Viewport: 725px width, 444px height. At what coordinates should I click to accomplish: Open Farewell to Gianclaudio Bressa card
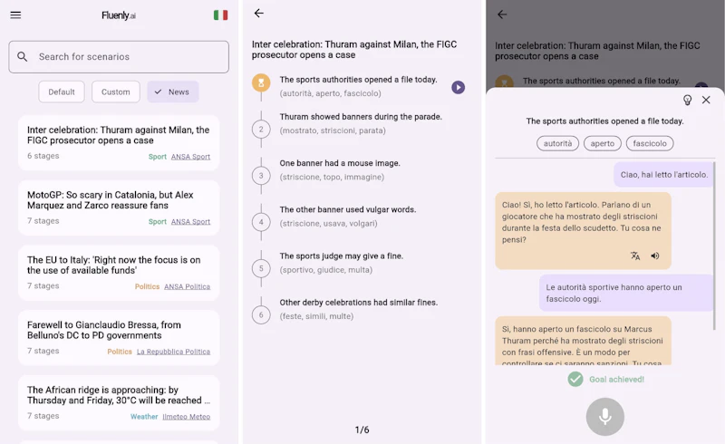(119, 338)
